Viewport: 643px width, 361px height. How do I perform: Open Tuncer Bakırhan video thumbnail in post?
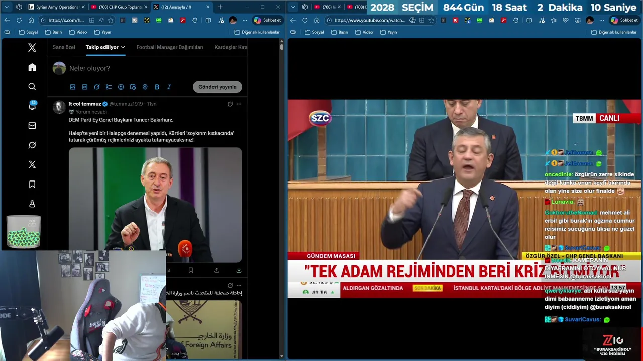[155, 205]
